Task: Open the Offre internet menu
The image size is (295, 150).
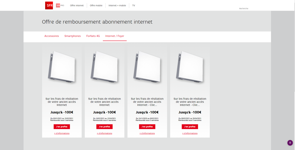Action: [77, 6]
